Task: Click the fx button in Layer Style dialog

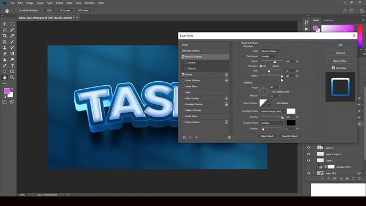Action: [184, 137]
